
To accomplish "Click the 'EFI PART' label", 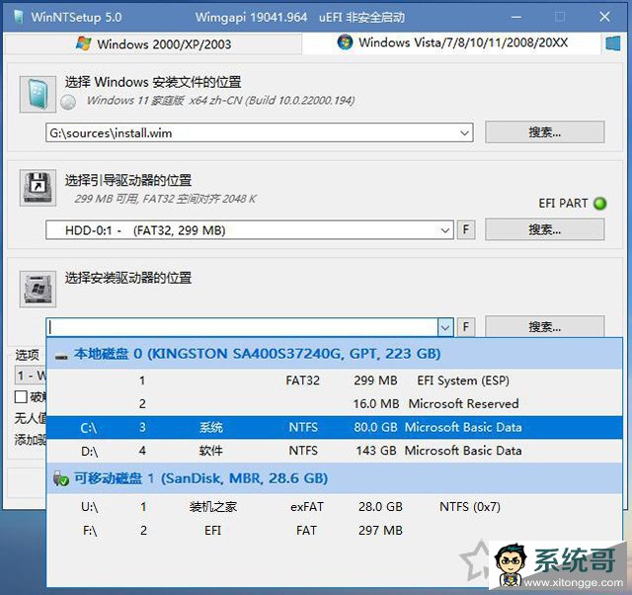I will [x=563, y=204].
